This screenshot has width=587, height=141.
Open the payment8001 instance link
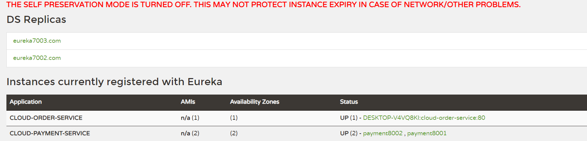(x=427, y=133)
